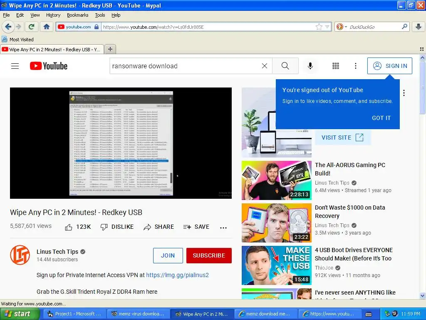Click page scrollbar down arrow
426x320 pixels.
[422, 295]
